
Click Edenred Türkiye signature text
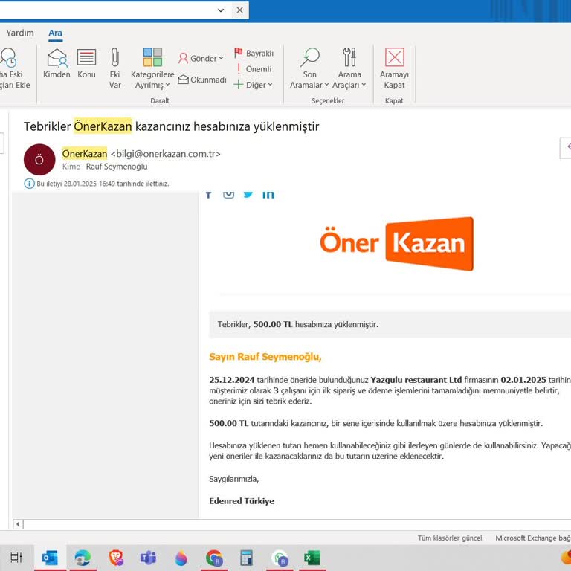(242, 501)
